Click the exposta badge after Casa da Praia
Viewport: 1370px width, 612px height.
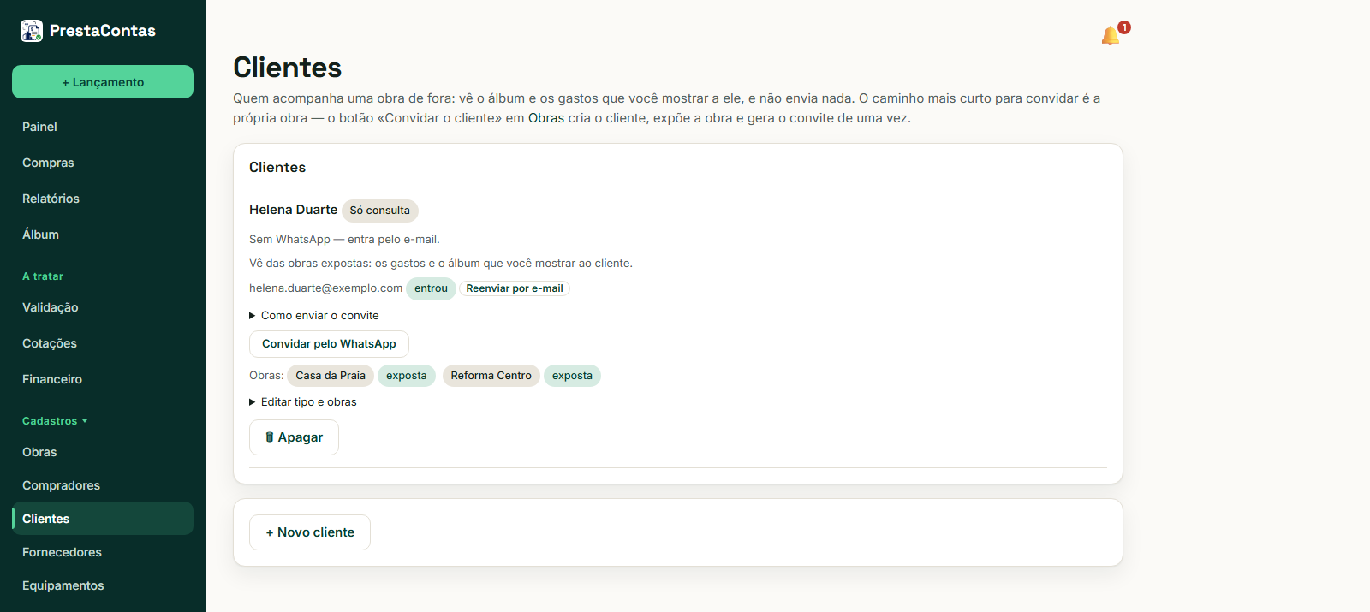[x=407, y=376]
